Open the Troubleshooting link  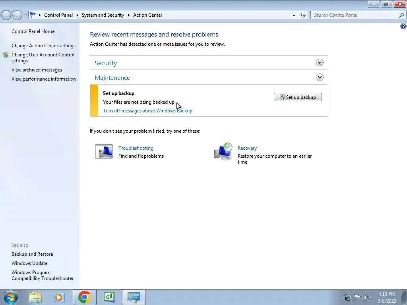136,148
